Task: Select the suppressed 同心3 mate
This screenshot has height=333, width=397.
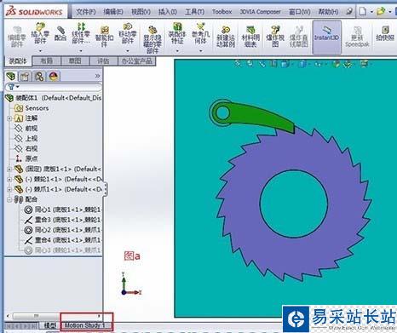Action: pos(62,250)
